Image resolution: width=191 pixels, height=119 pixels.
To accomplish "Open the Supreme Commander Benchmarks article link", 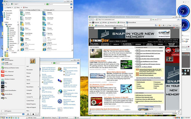I will tap(116, 50).
